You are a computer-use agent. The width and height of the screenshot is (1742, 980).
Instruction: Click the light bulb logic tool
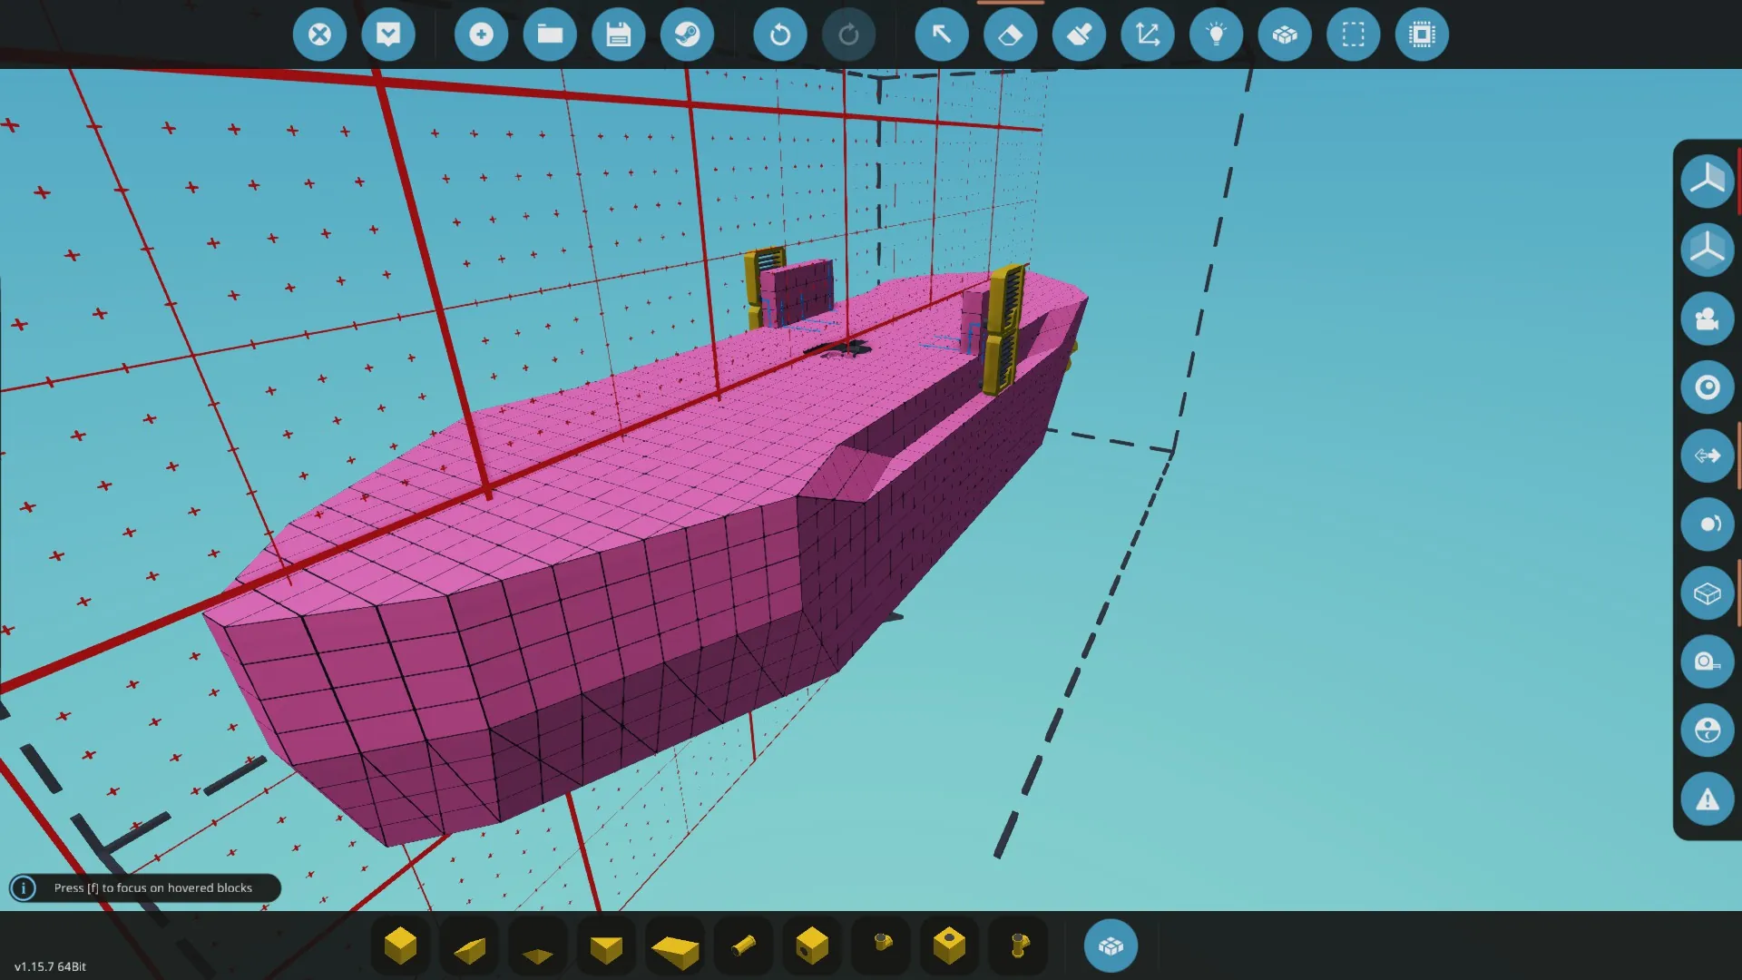tap(1217, 34)
